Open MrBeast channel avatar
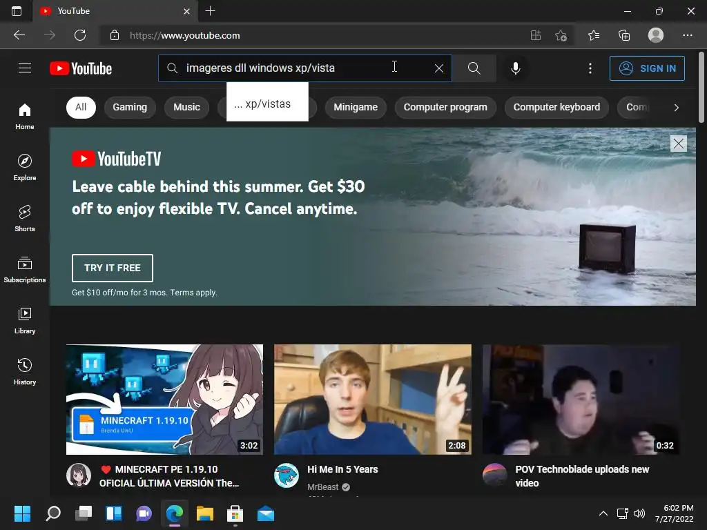This screenshot has width=707, height=530. tap(287, 475)
